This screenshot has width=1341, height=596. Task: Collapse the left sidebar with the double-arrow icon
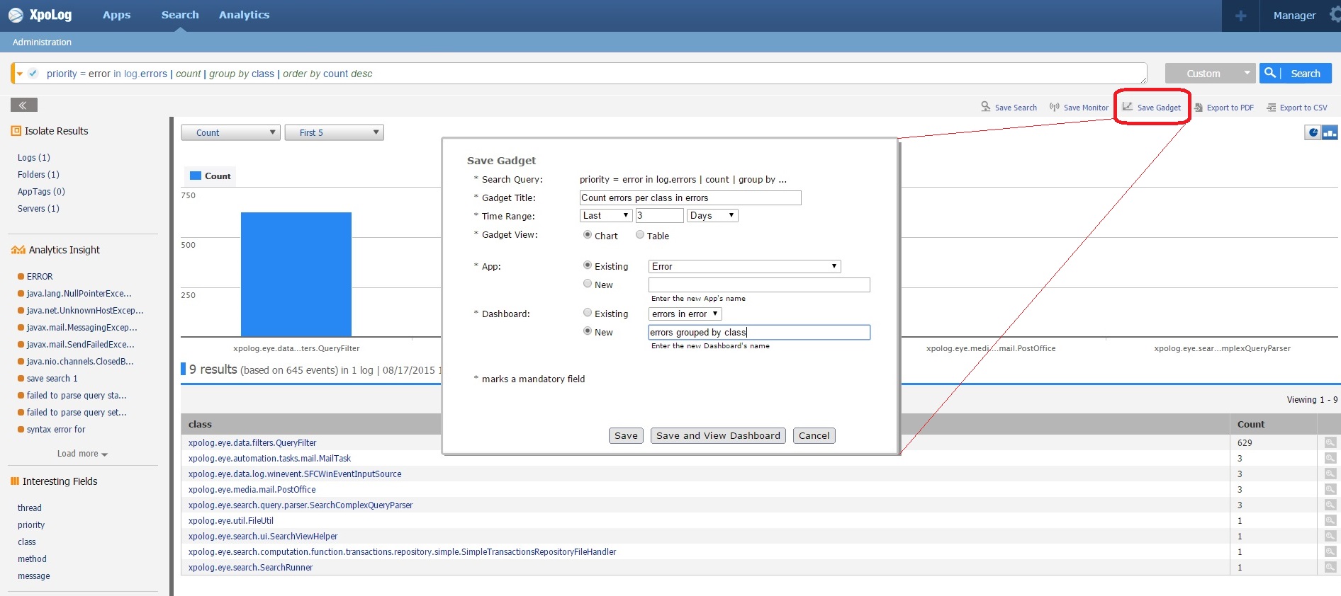pos(23,105)
